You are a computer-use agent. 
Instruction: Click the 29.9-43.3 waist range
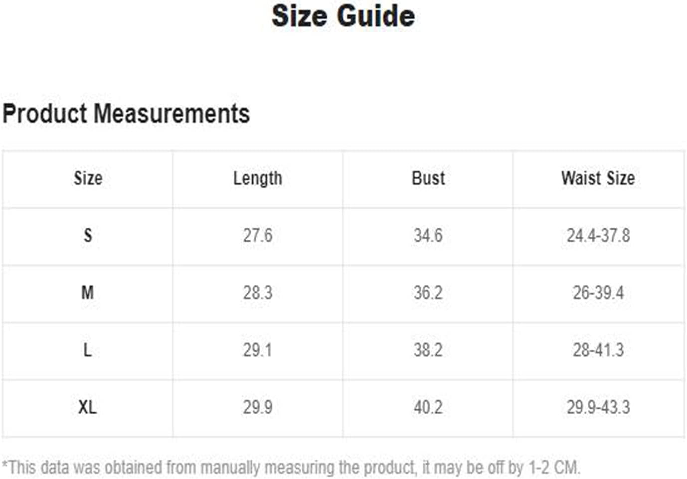click(598, 407)
